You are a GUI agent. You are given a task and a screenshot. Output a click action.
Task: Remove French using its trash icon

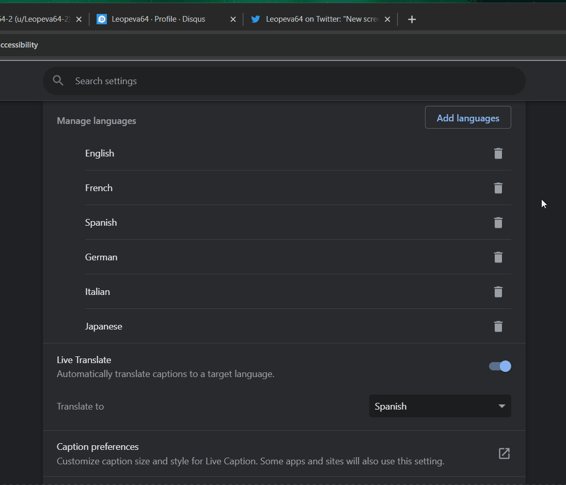point(498,188)
